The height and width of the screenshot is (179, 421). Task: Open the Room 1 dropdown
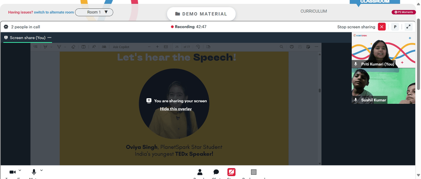coord(94,12)
